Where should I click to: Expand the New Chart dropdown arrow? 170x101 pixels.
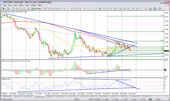pyautogui.click(x=5, y=9)
